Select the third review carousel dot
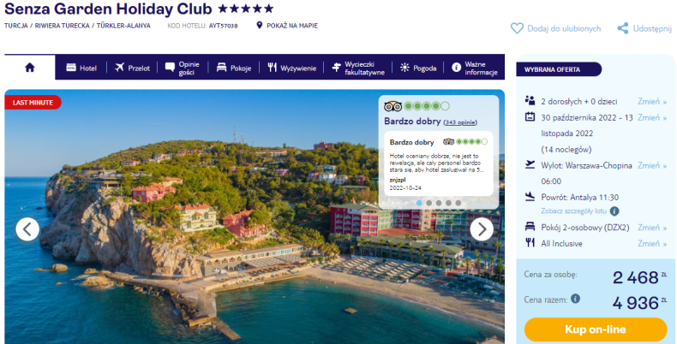Viewport: 677px width, 344px height. click(439, 203)
